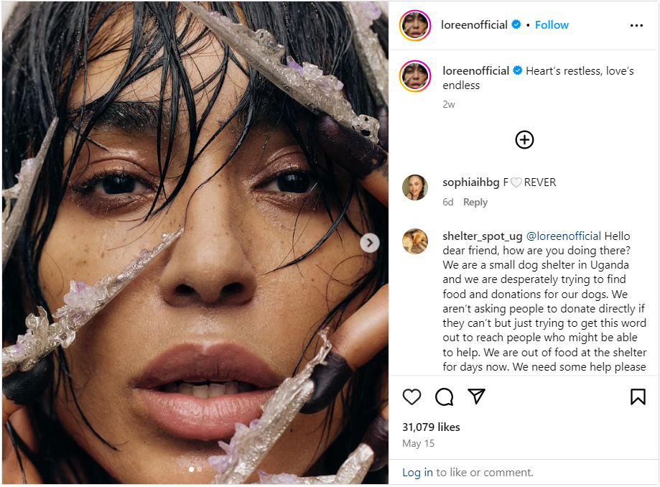Open sophiaihbg's profile picture
Image resolution: width=660 pixels, height=487 pixels.
click(415, 187)
